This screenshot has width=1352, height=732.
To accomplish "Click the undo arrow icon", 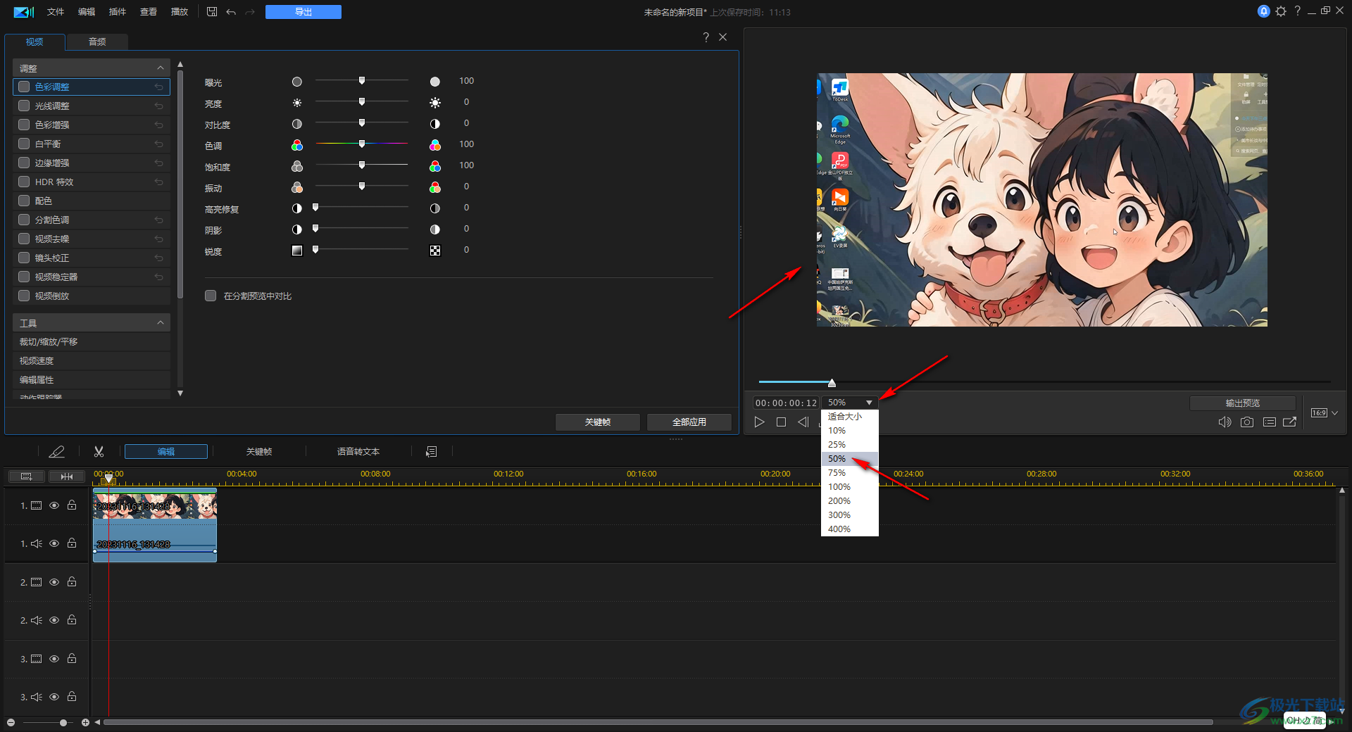I will (x=231, y=12).
